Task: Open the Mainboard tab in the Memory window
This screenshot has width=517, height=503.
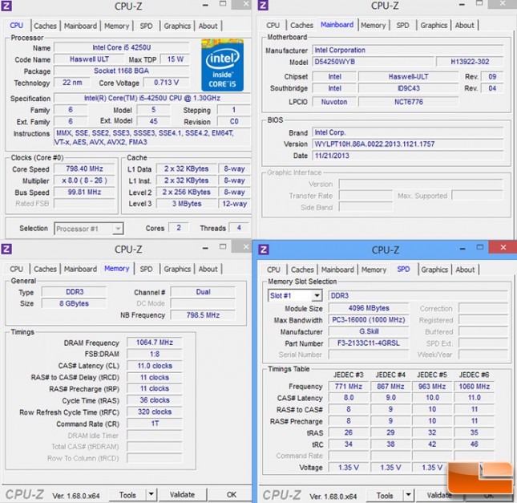Action: (80, 269)
